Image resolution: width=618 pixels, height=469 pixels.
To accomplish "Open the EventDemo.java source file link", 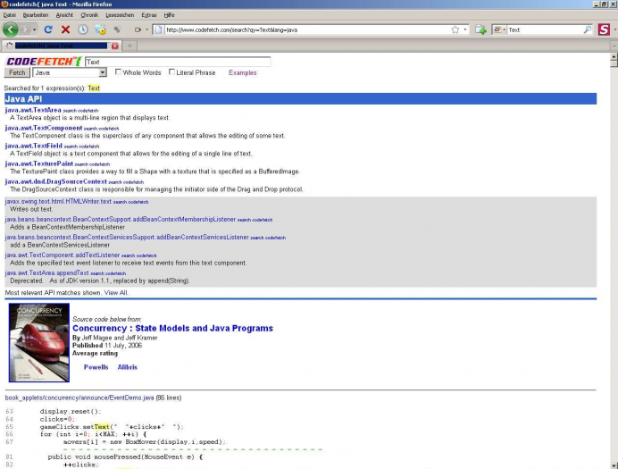I will tap(79, 398).
